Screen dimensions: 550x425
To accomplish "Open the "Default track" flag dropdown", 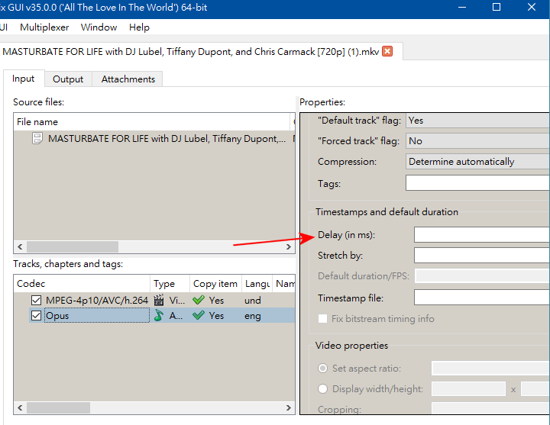I will (x=477, y=121).
